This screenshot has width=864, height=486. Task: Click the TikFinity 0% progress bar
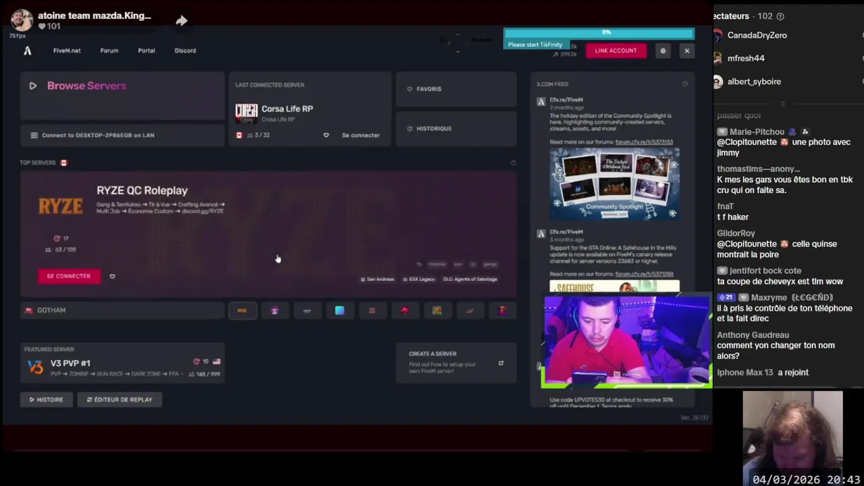click(x=599, y=32)
